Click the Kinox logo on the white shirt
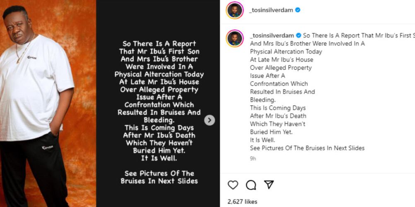415x207 pixels. [x=32, y=58]
